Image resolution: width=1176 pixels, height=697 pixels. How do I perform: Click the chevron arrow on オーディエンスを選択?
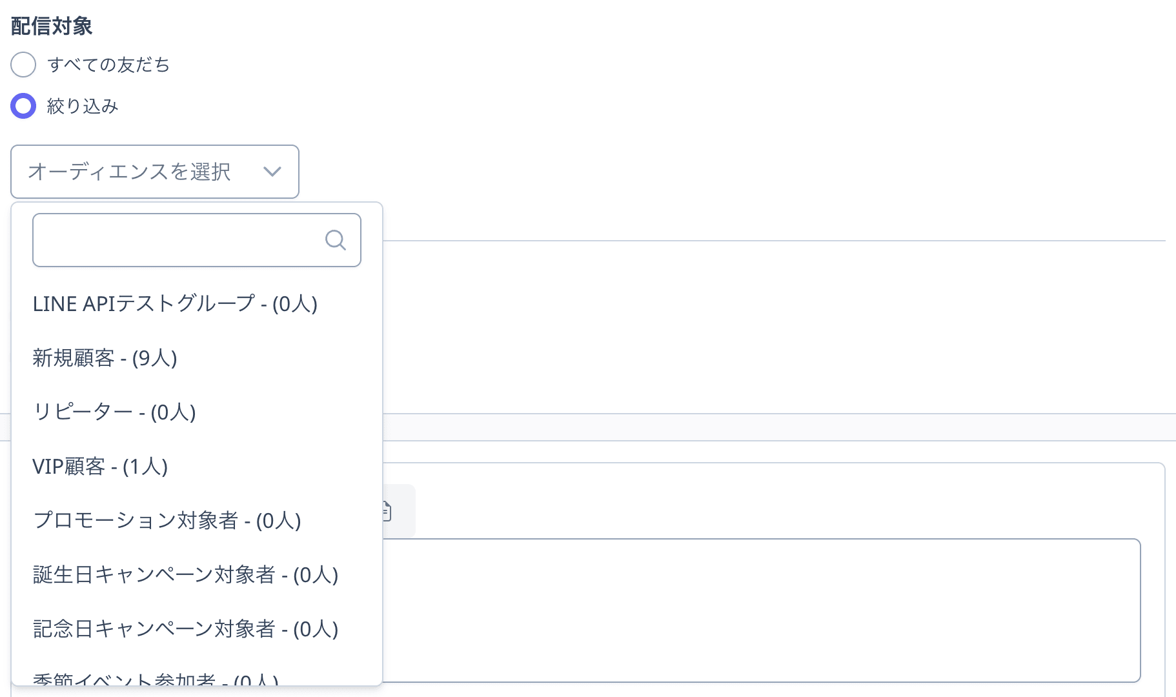point(272,172)
